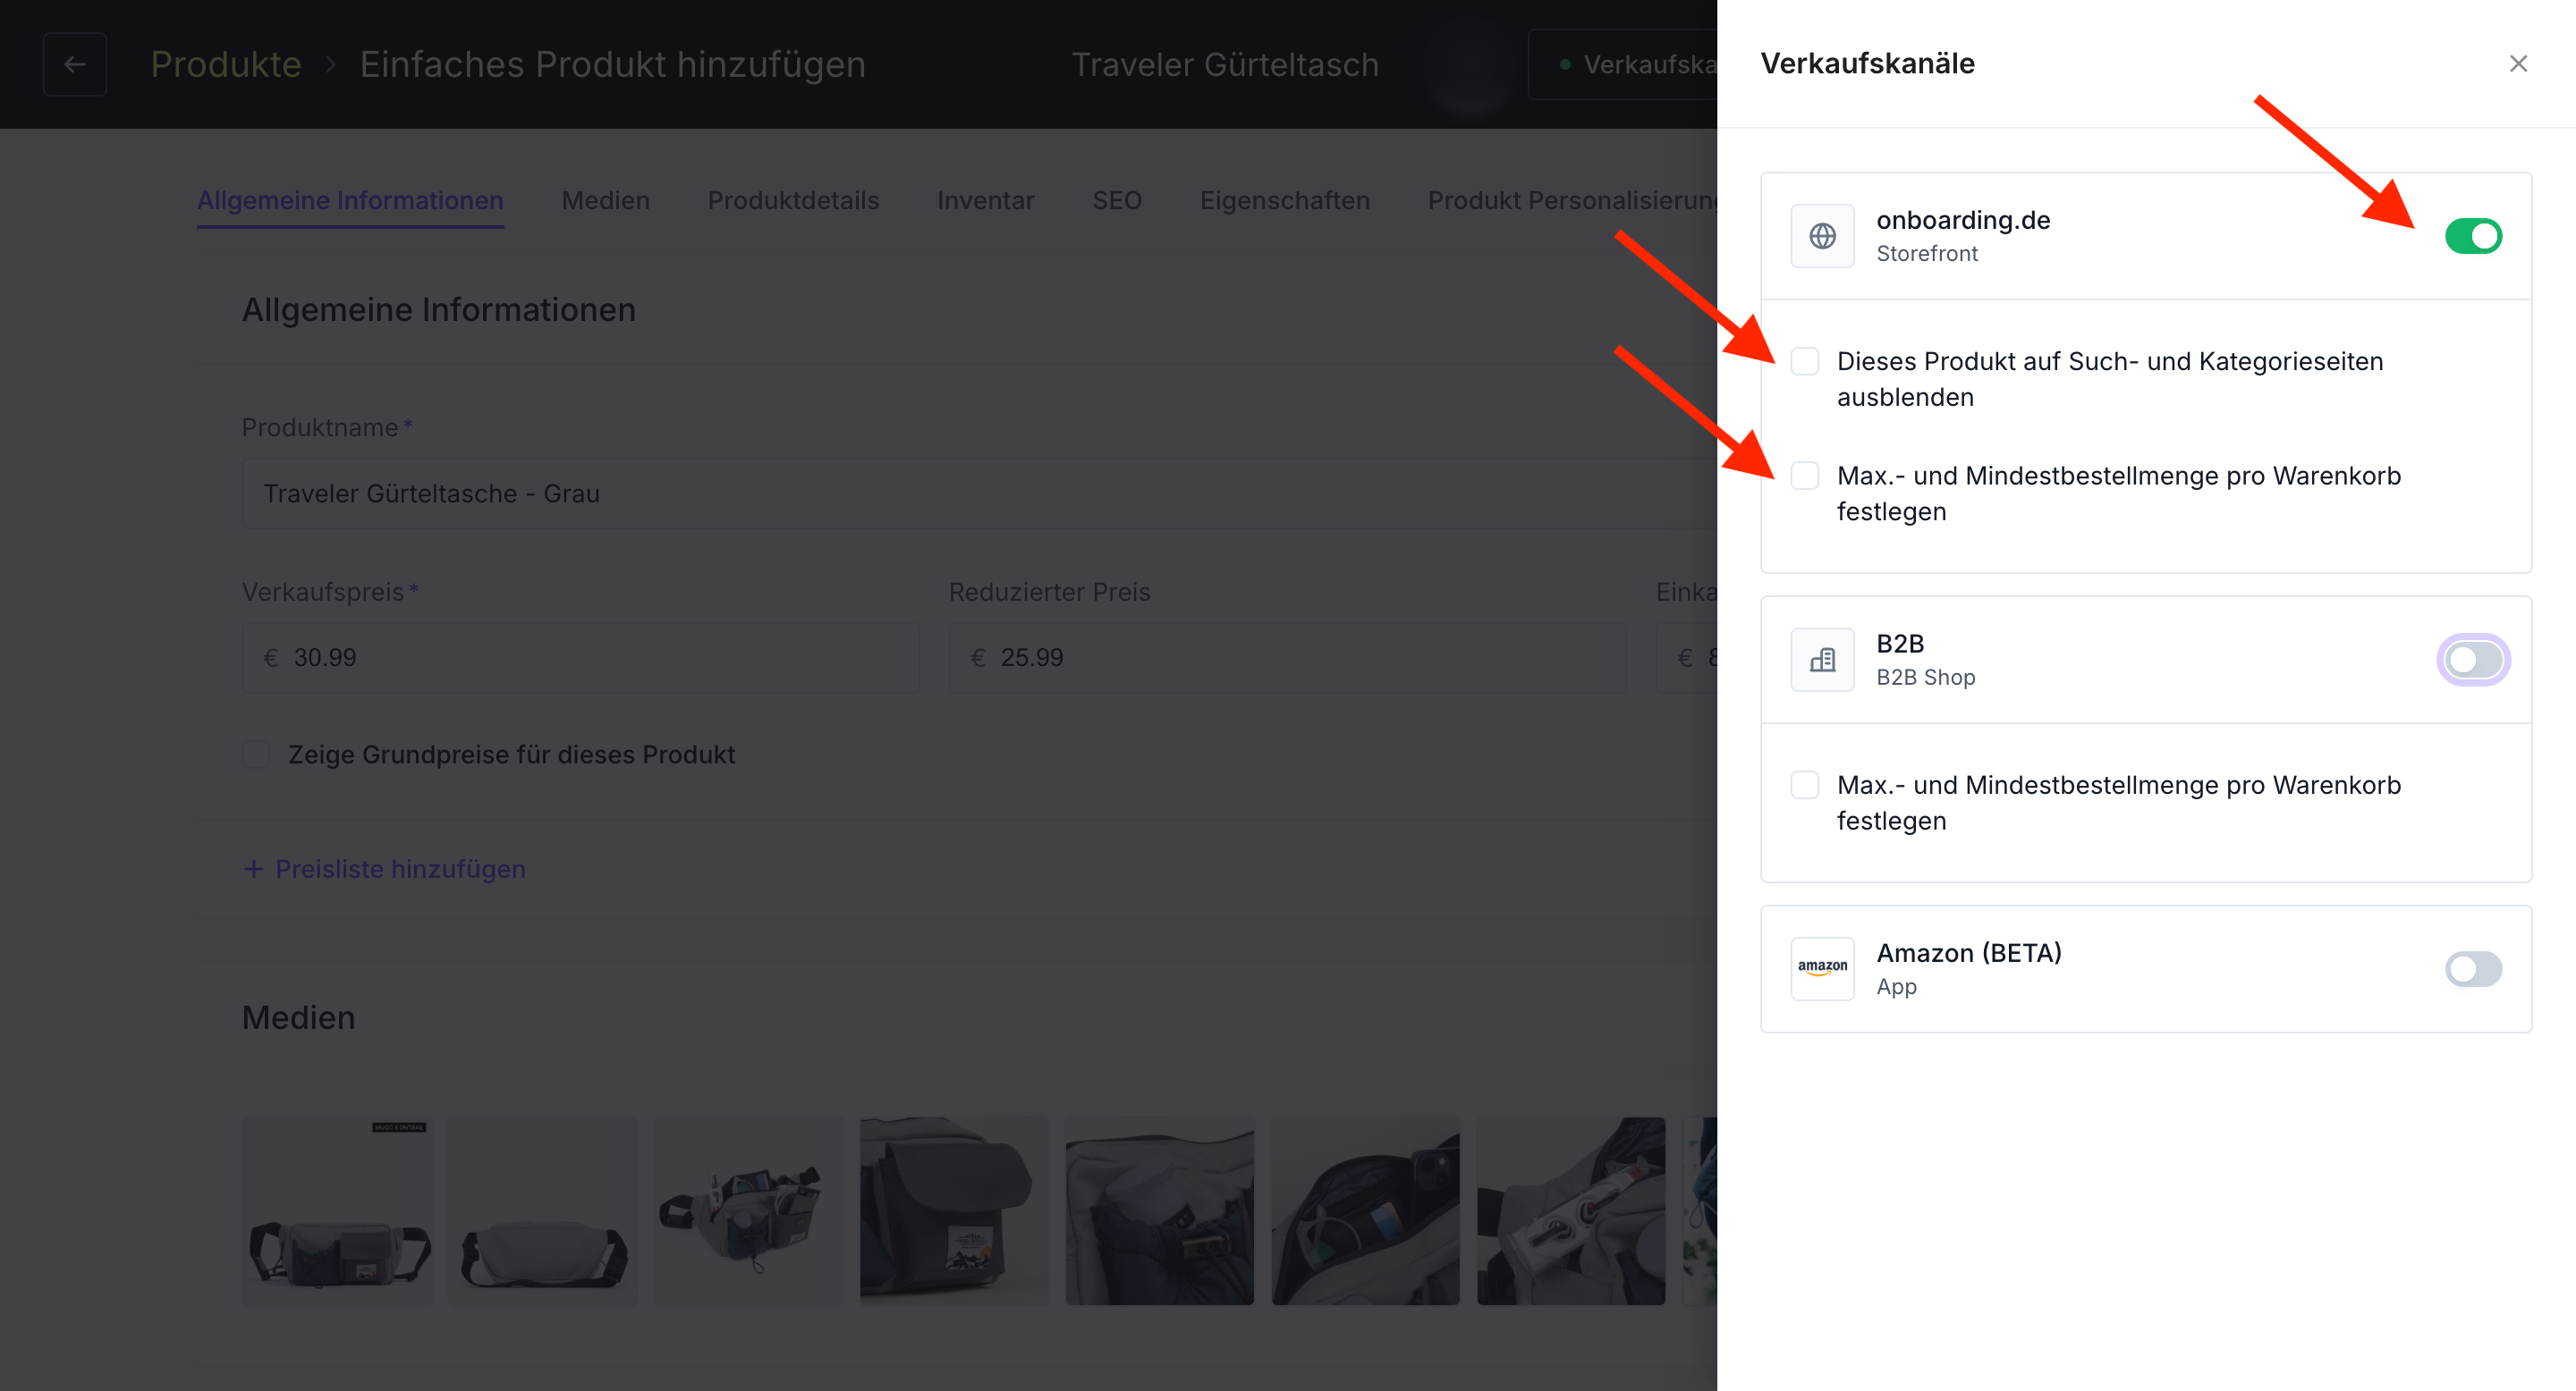The height and width of the screenshot is (1391, 2576).
Task: Disable the onboarding.de Storefront toggle
Action: tap(2473, 236)
